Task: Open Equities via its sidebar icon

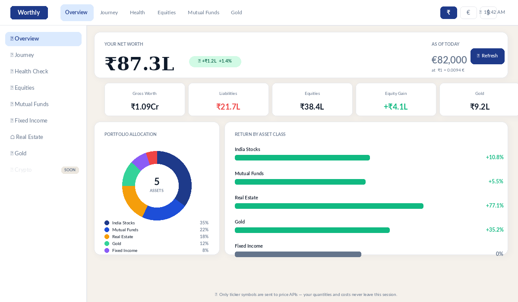Action: coord(12,88)
